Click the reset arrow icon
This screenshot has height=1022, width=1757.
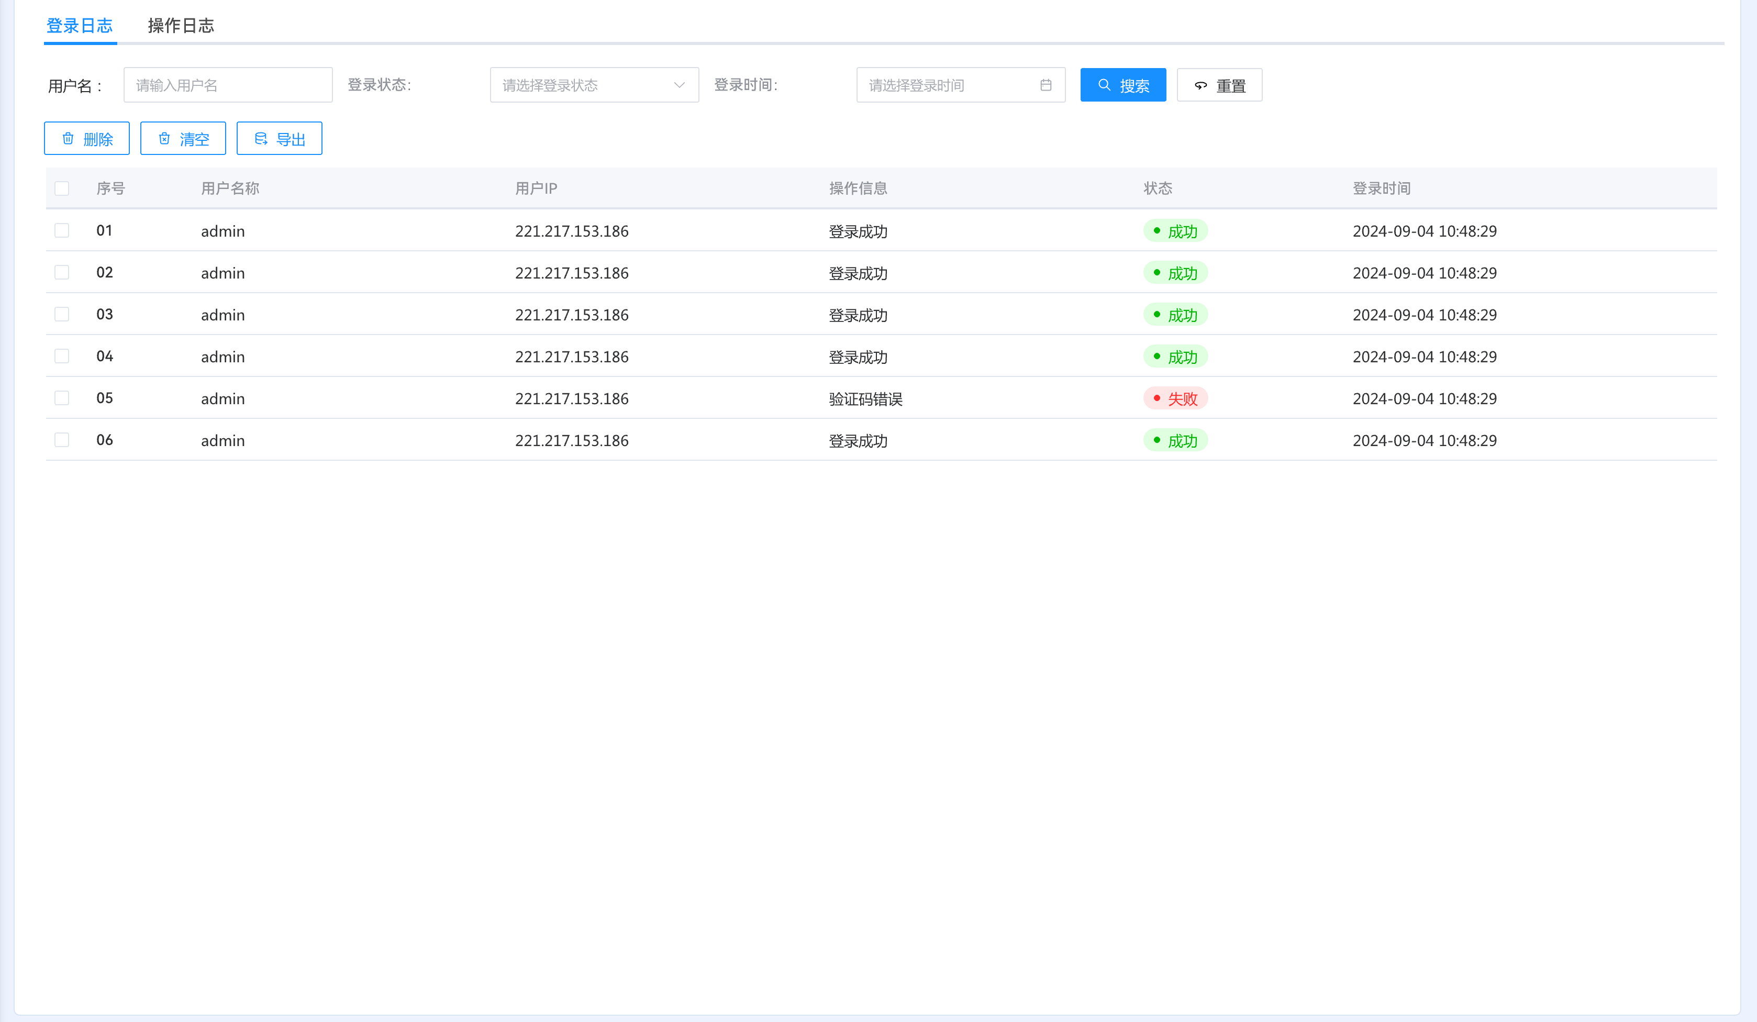[1200, 86]
